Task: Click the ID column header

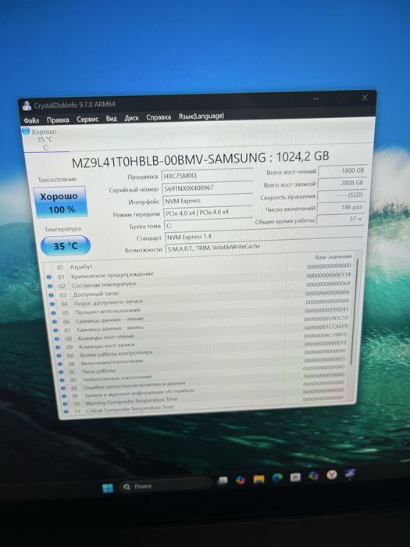Action: (60, 267)
